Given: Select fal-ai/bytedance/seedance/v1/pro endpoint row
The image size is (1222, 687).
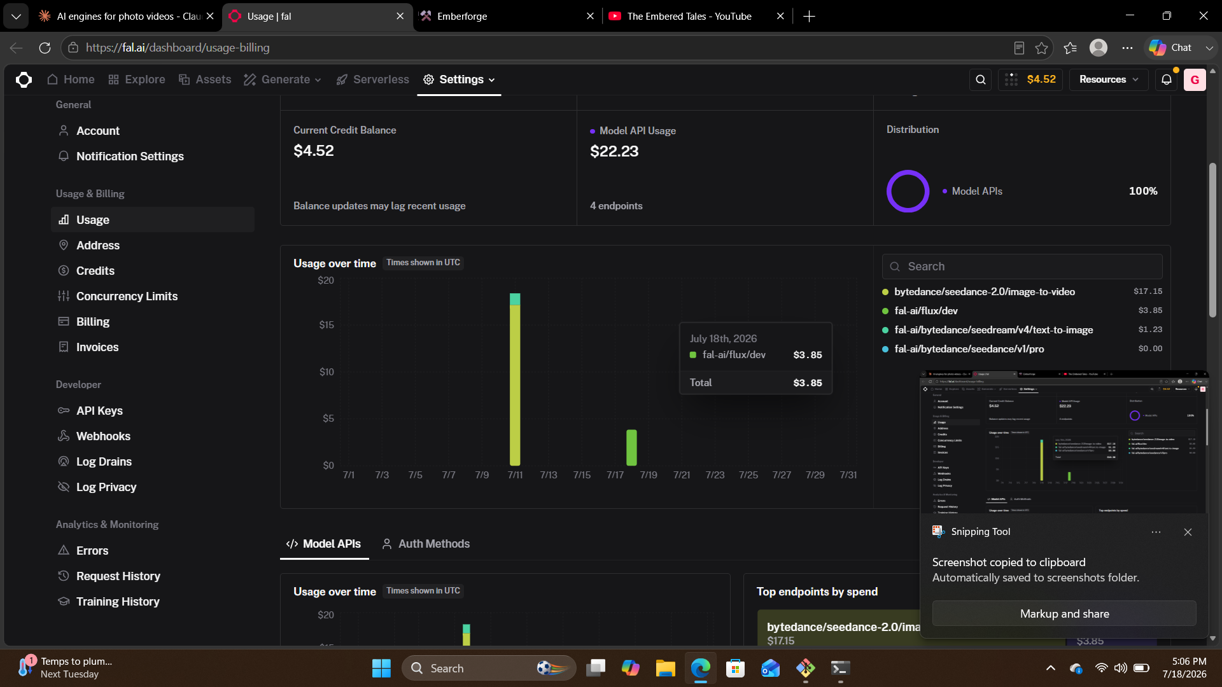Looking at the screenshot, I should click(1022, 349).
